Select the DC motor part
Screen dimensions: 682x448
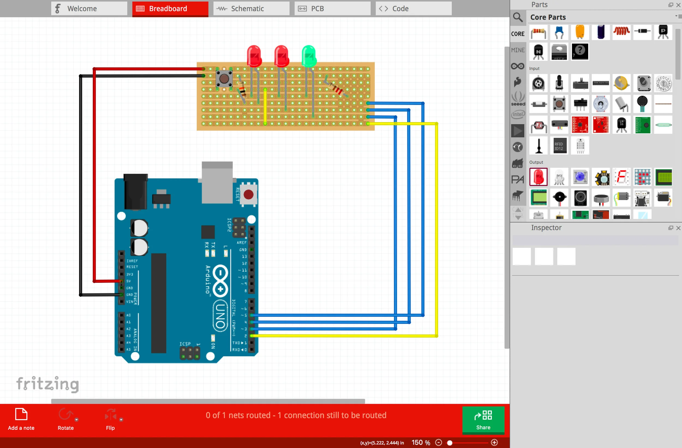click(621, 198)
